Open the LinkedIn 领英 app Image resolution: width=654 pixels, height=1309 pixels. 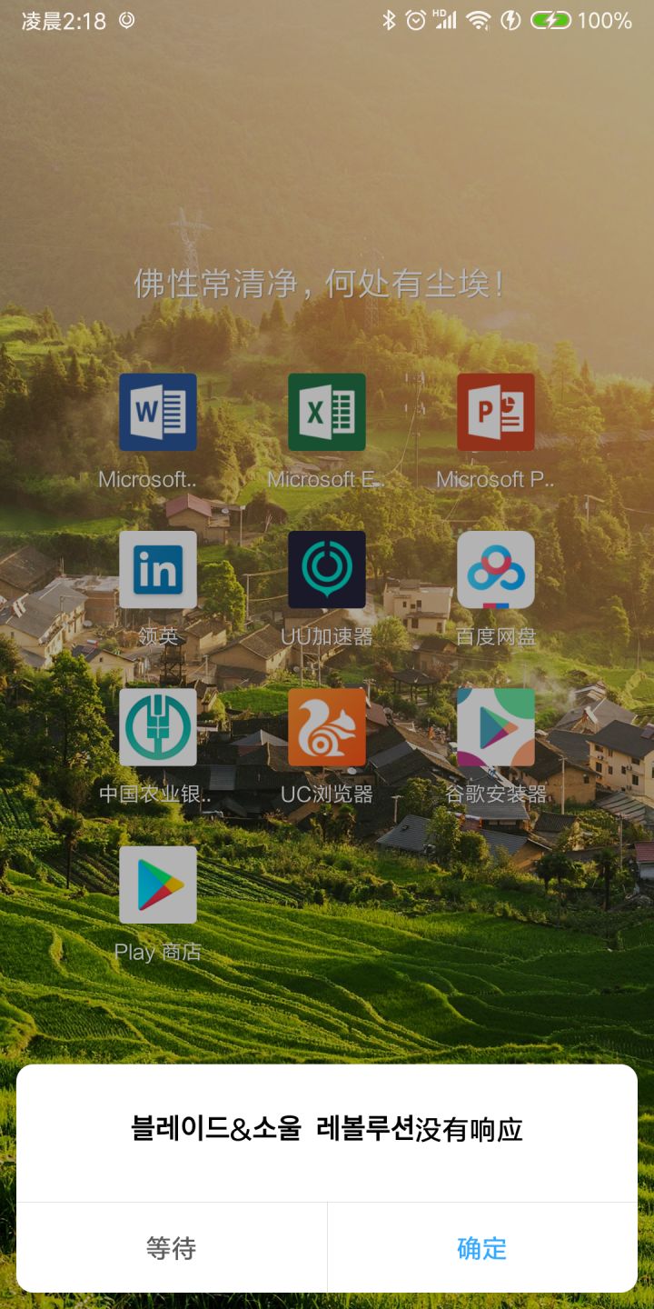point(158,570)
